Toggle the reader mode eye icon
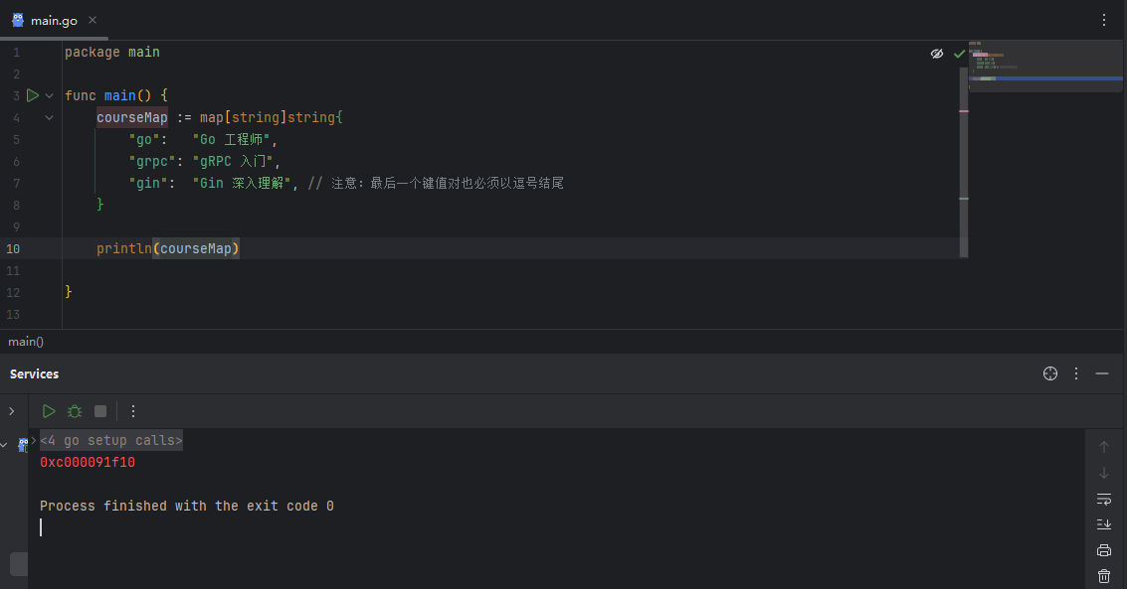The width and height of the screenshot is (1127, 589). click(937, 54)
